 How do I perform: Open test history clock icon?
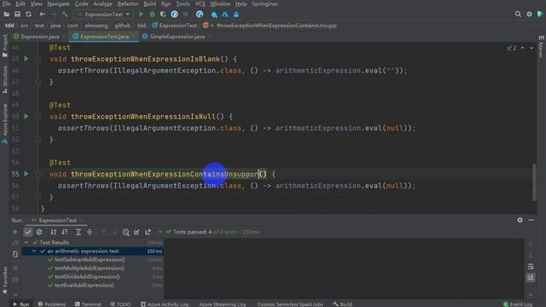pos(125,232)
